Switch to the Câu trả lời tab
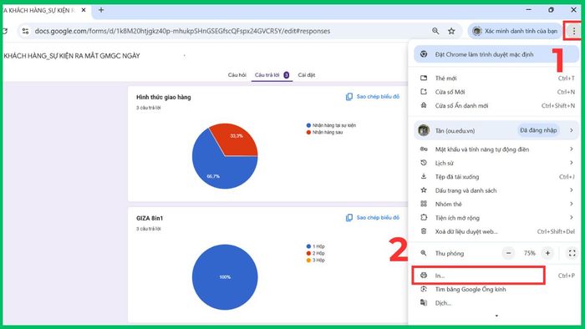Viewport: 585px width, 329px height. (x=272, y=75)
